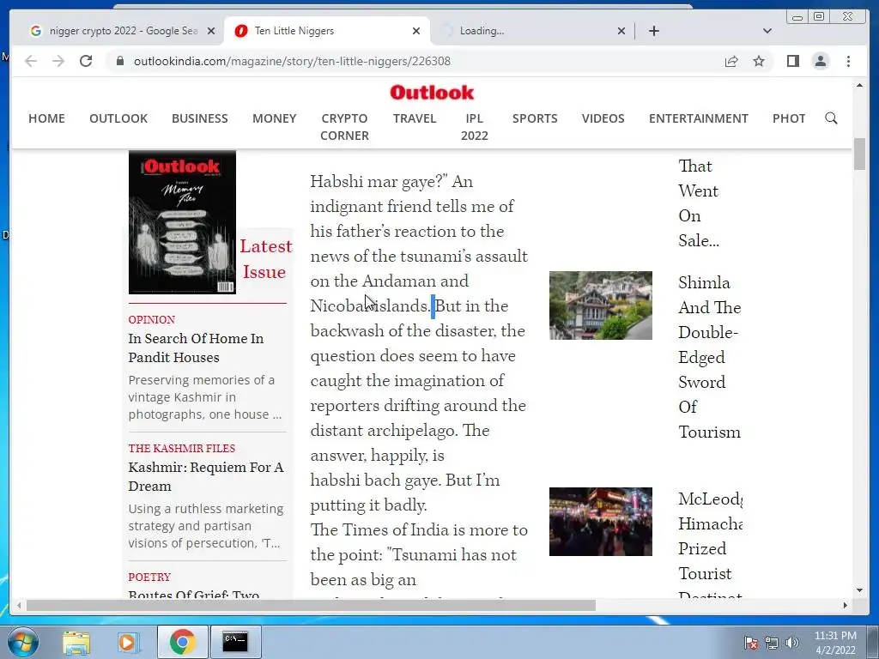Open 'In Search Of Home In Pandit Houses'

(x=196, y=348)
